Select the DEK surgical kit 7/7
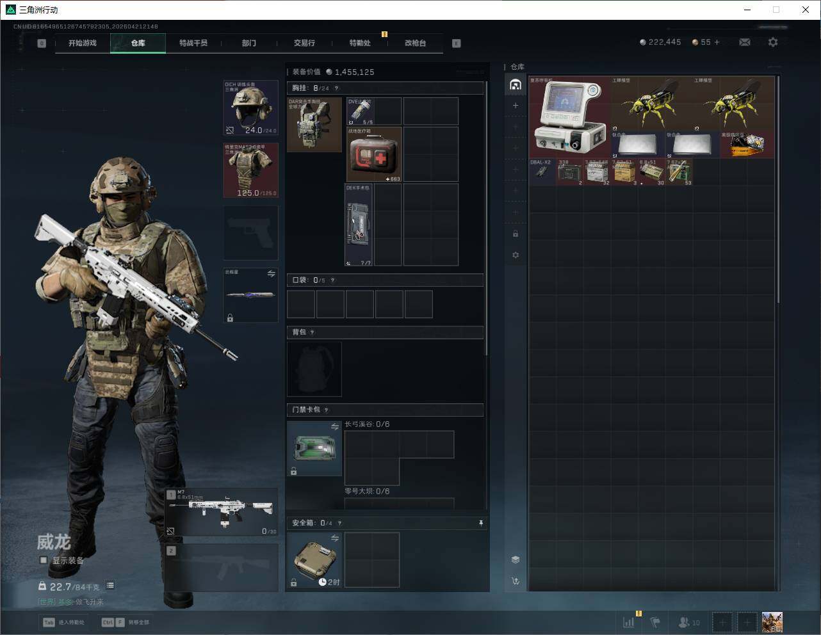Viewport: 821px width, 635px height. click(359, 225)
